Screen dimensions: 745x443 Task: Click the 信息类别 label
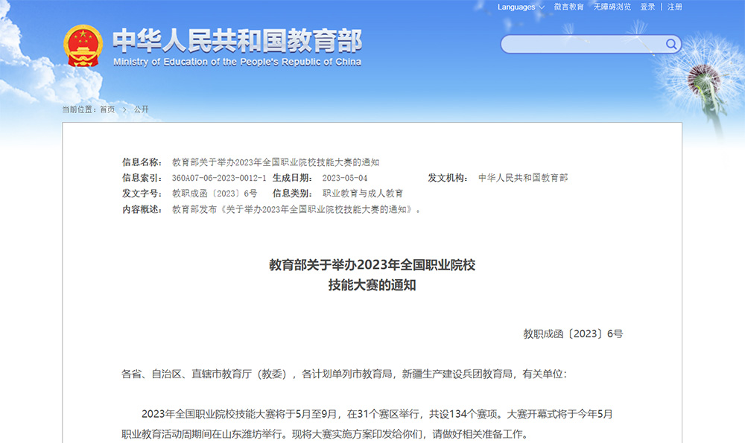click(x=293, y=194)
